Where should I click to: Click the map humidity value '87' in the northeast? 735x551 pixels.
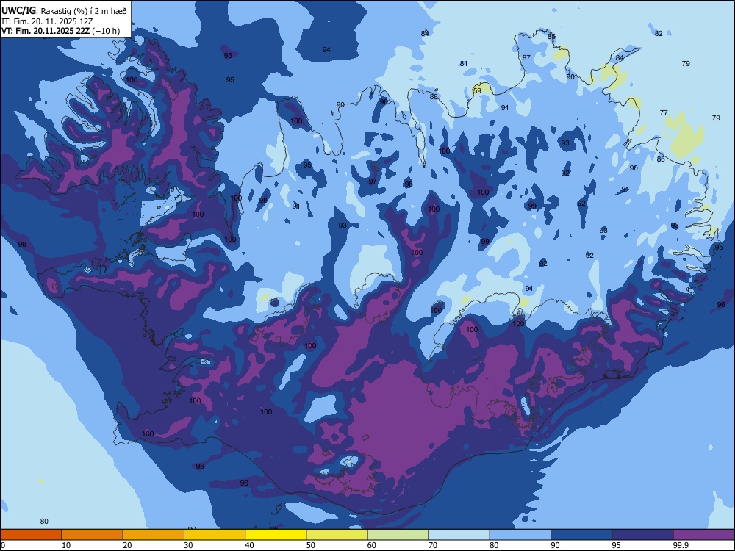click(526, 57)
